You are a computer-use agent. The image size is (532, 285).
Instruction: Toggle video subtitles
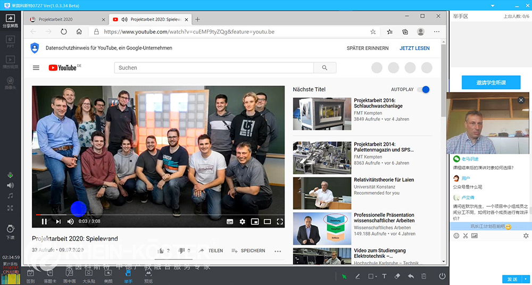click(x=230, y=222)
